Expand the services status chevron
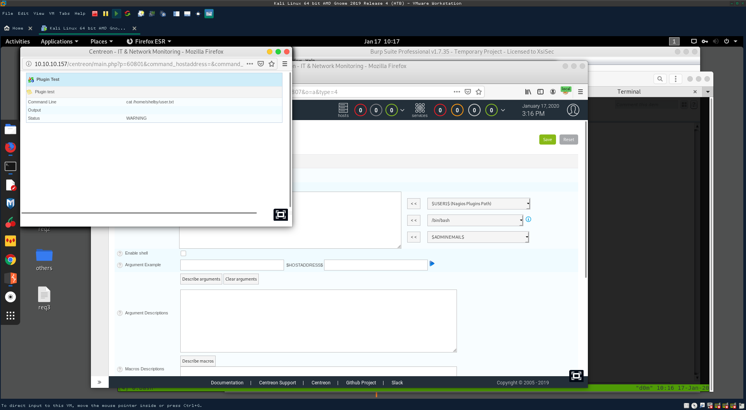The image size is (746, 410). coord(503,110)
